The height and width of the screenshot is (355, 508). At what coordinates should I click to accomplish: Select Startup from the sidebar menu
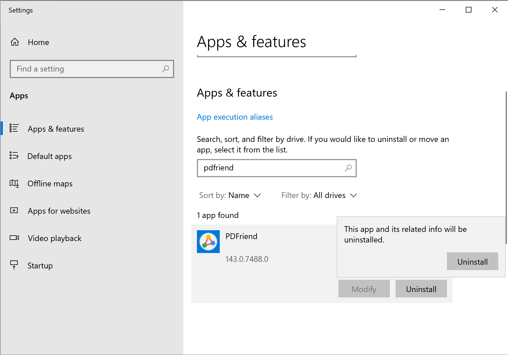click(x=40, y=265)
